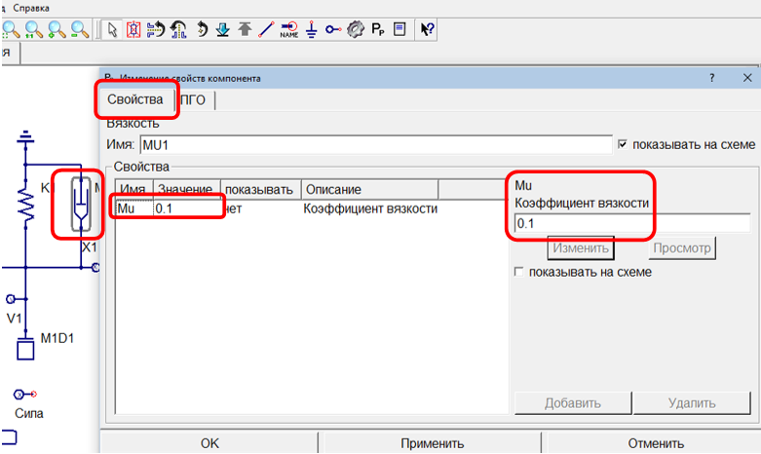
Task: Switch to the ПГО tab
Action: pyautogui.click(x=194, y=100)
